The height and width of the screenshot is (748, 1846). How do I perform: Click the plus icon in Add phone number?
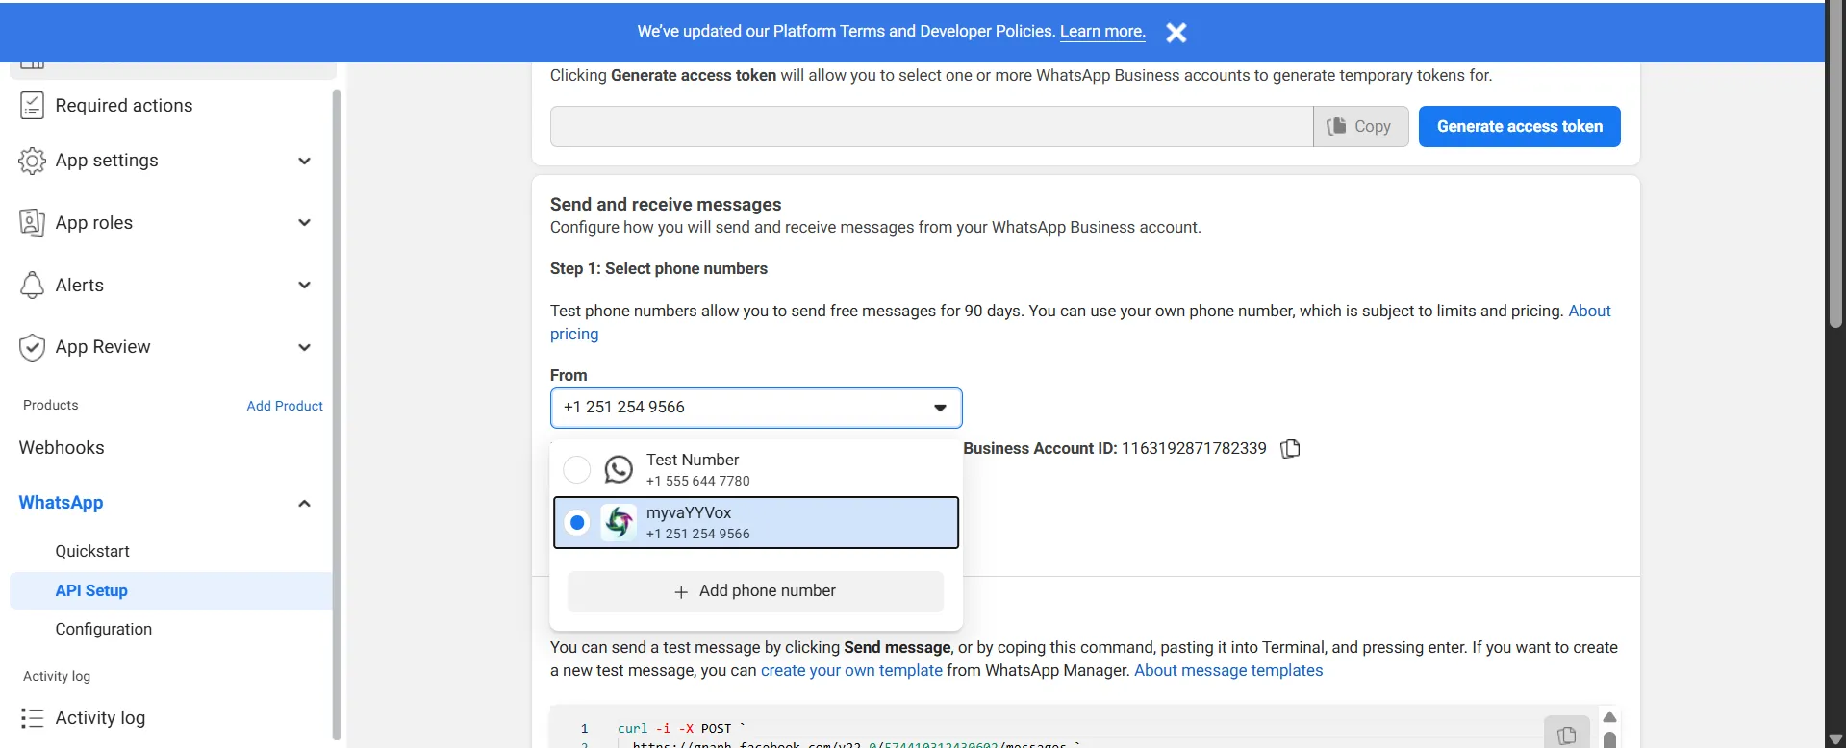pyautogui.click(x=681, y=592)
